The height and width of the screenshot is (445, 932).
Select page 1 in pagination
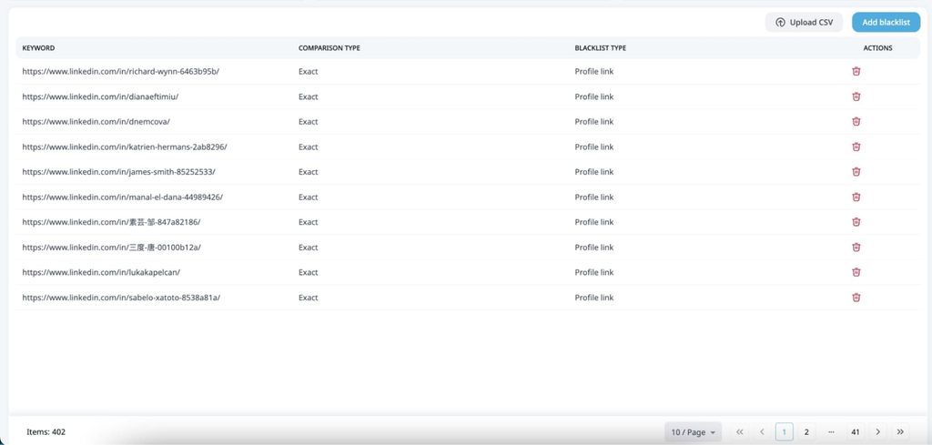click(x=785, y=432)
